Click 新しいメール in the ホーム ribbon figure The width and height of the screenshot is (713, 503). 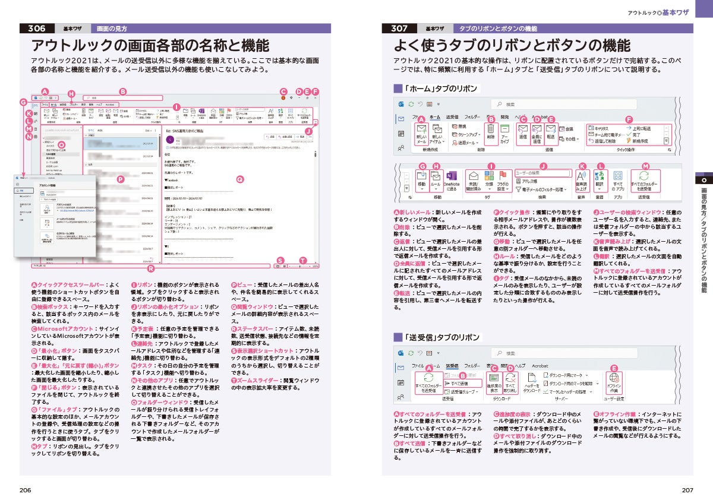[422, 135]
